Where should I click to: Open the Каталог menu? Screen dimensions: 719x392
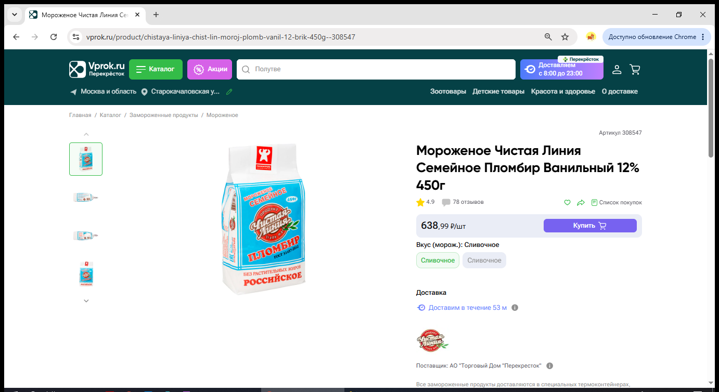click(x=156, y=69)
